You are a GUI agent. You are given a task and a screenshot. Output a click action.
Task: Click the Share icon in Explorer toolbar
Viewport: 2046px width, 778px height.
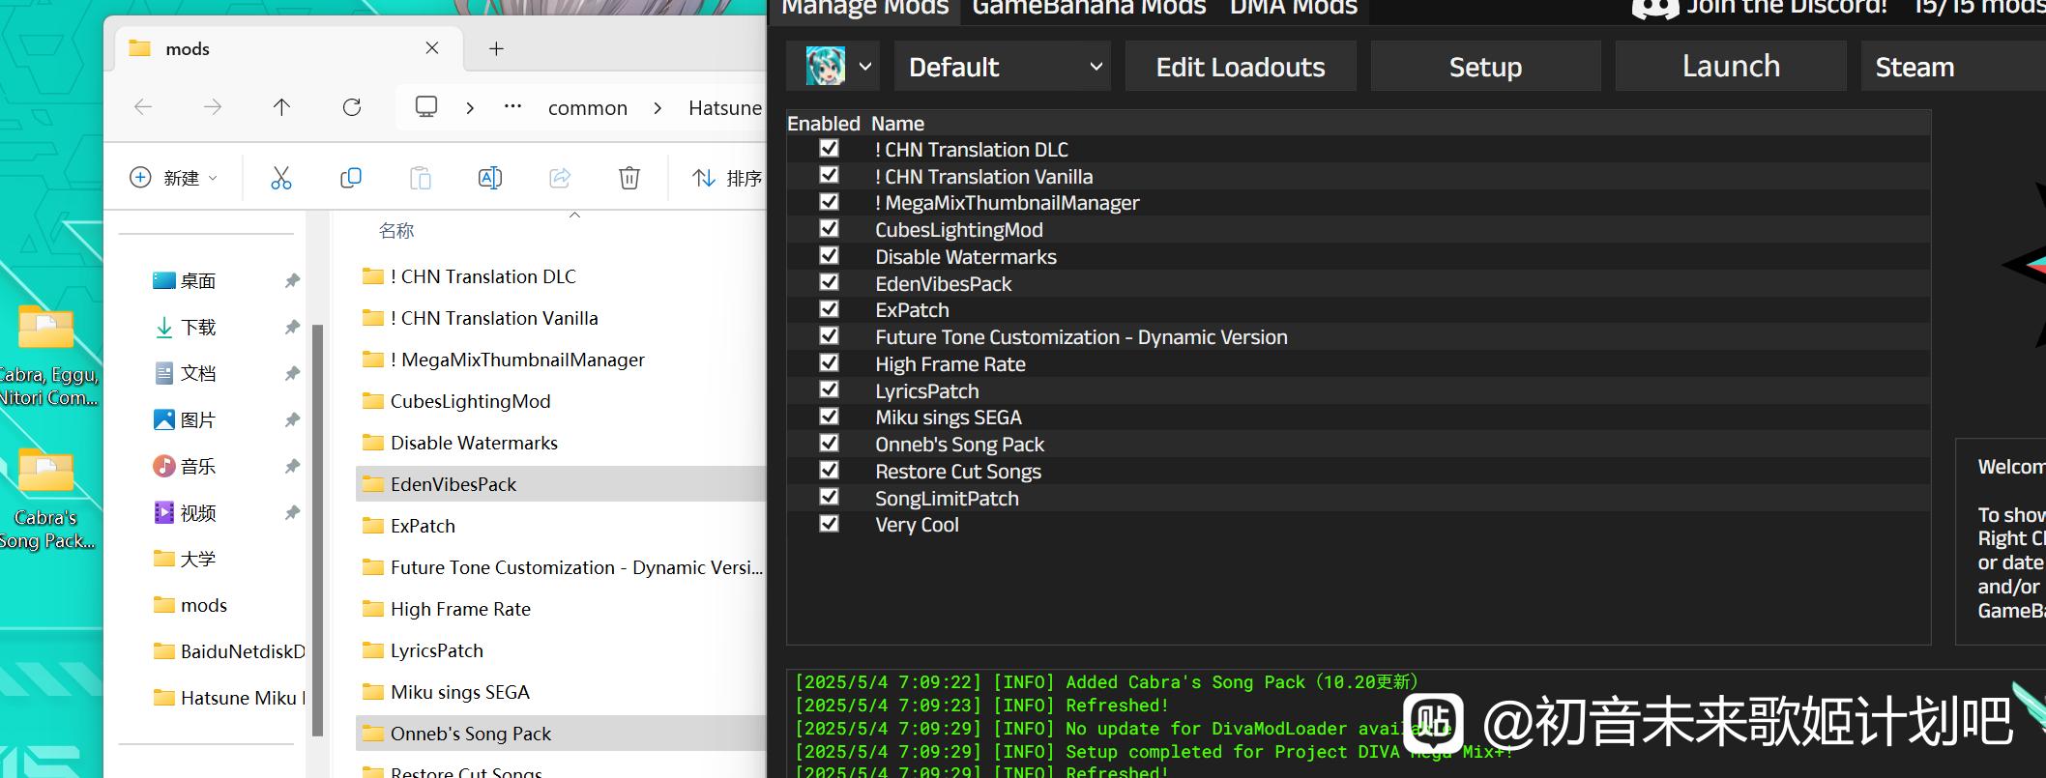coord(560,178)
